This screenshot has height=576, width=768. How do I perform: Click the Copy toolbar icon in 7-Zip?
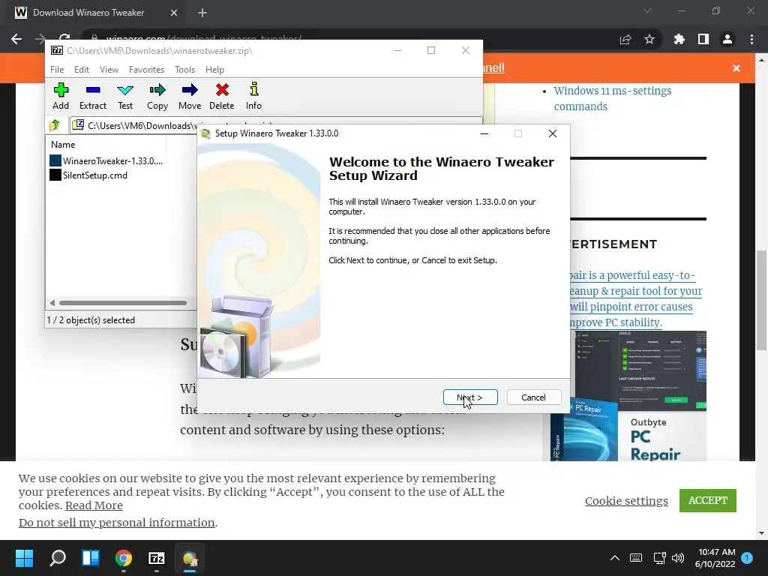point(157,97)
